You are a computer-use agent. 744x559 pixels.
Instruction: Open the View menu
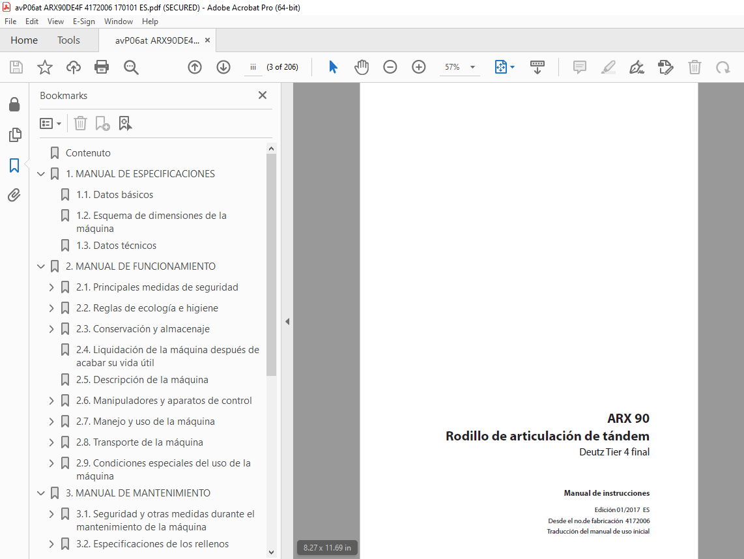click(55, 21)
